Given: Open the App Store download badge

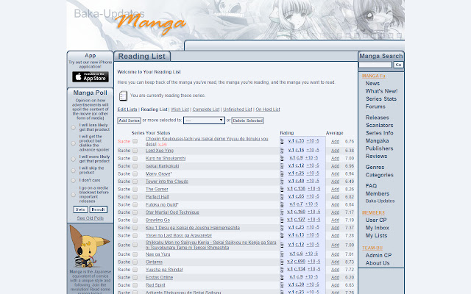Looking at the screenshot, I should [90, 76].
